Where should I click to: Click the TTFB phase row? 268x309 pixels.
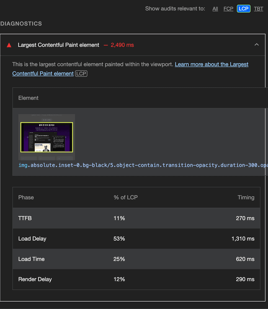[x=137, y=218]
